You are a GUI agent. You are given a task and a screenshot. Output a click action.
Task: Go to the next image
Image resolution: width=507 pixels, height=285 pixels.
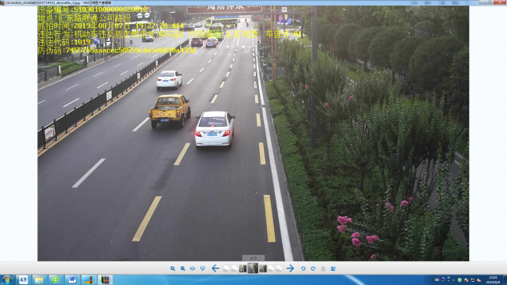tap(290, 268)
